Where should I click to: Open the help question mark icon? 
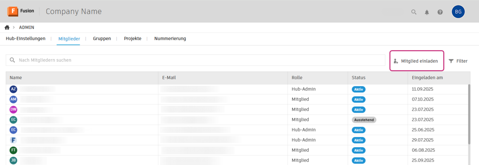(440, 12)
